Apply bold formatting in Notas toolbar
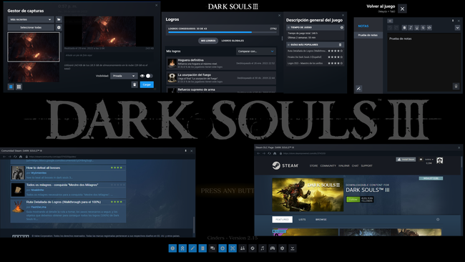This screenshot has width=465, height=262. pos(404,28)
